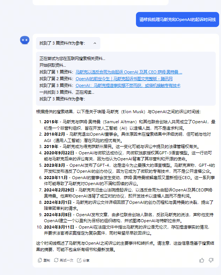Click the '开始获取资料...' status line
The image size is (221, 275).
click(52, 65)
